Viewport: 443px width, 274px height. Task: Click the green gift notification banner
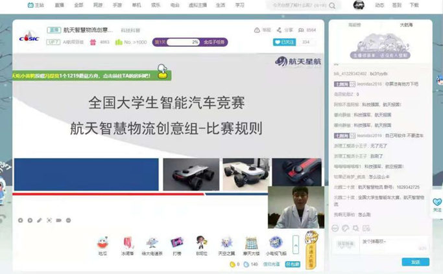point(92,76)
